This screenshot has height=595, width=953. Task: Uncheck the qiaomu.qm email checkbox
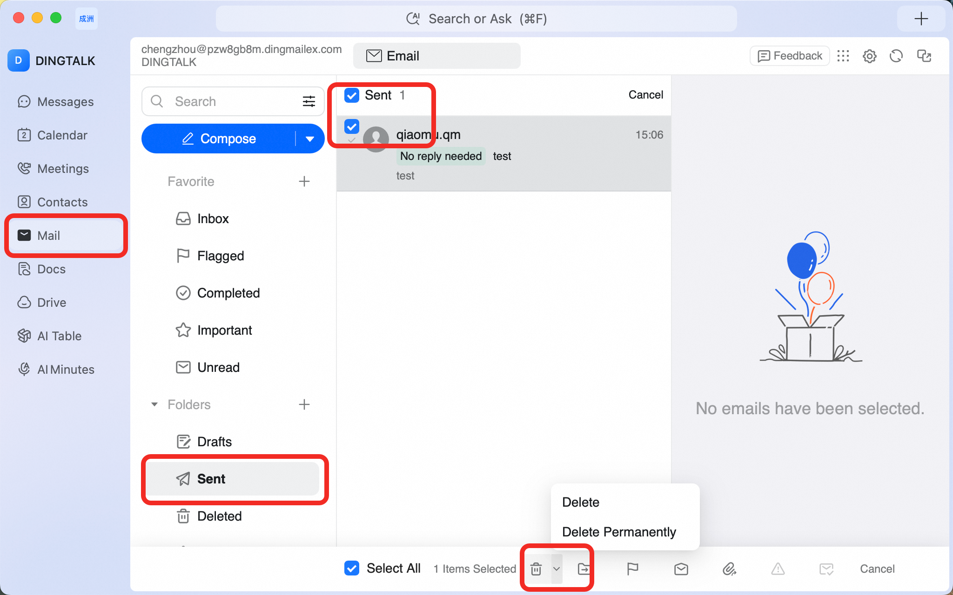point(352,126)
